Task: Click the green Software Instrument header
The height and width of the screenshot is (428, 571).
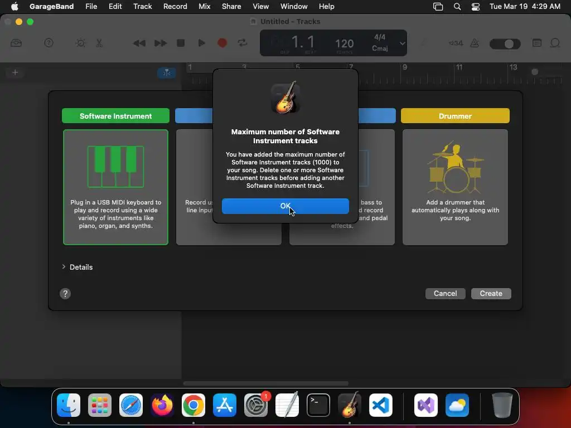Action: [x=115, y=116]
